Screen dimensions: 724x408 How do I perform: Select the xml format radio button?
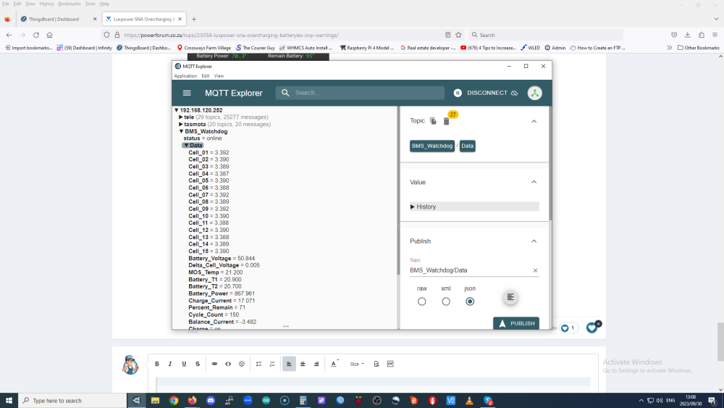point(445,301)
